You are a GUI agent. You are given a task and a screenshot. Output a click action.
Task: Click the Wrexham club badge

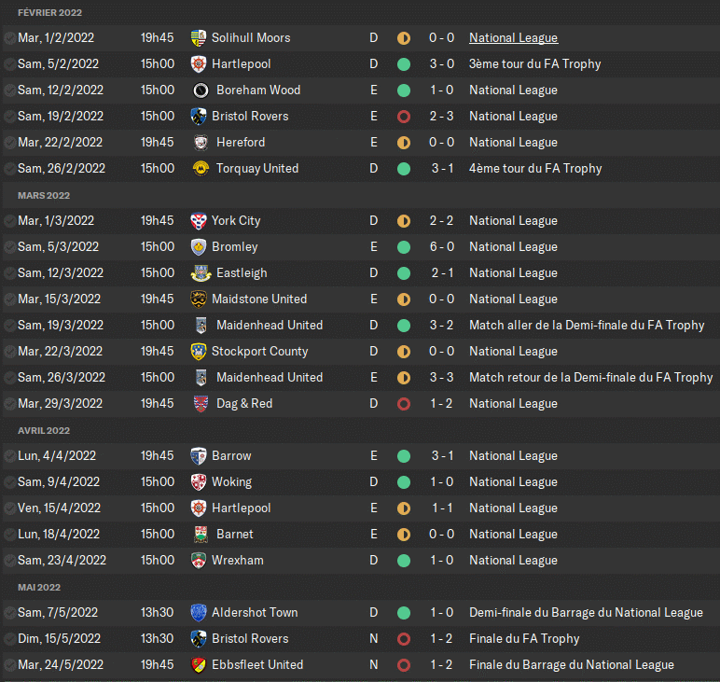pyautogui.click(x=198, y=561)
